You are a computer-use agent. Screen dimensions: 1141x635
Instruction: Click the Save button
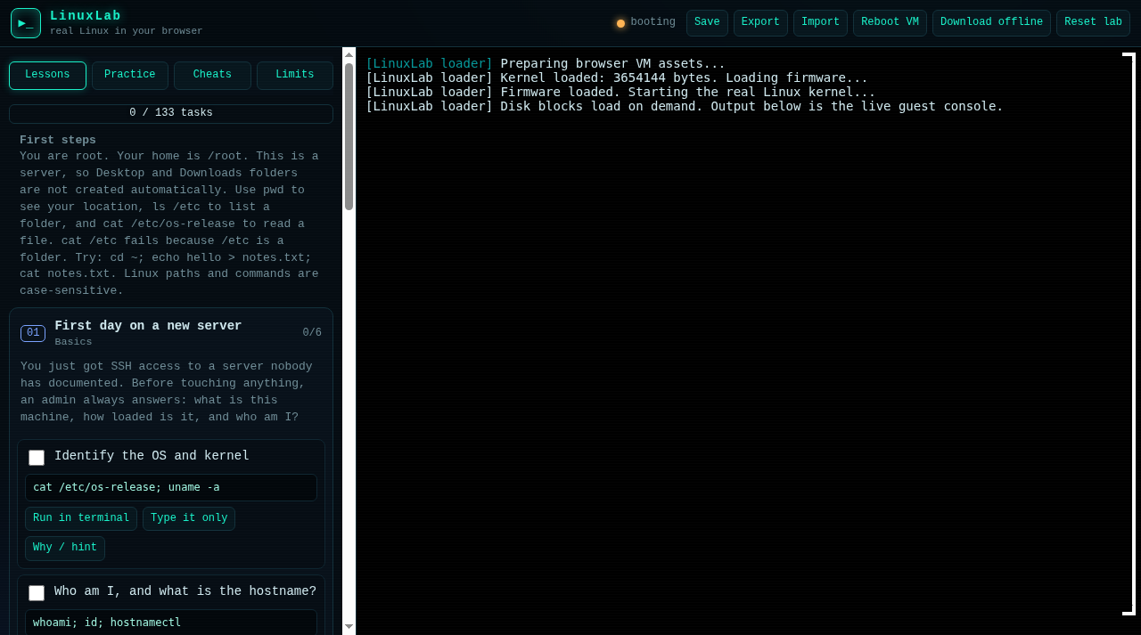707,23
